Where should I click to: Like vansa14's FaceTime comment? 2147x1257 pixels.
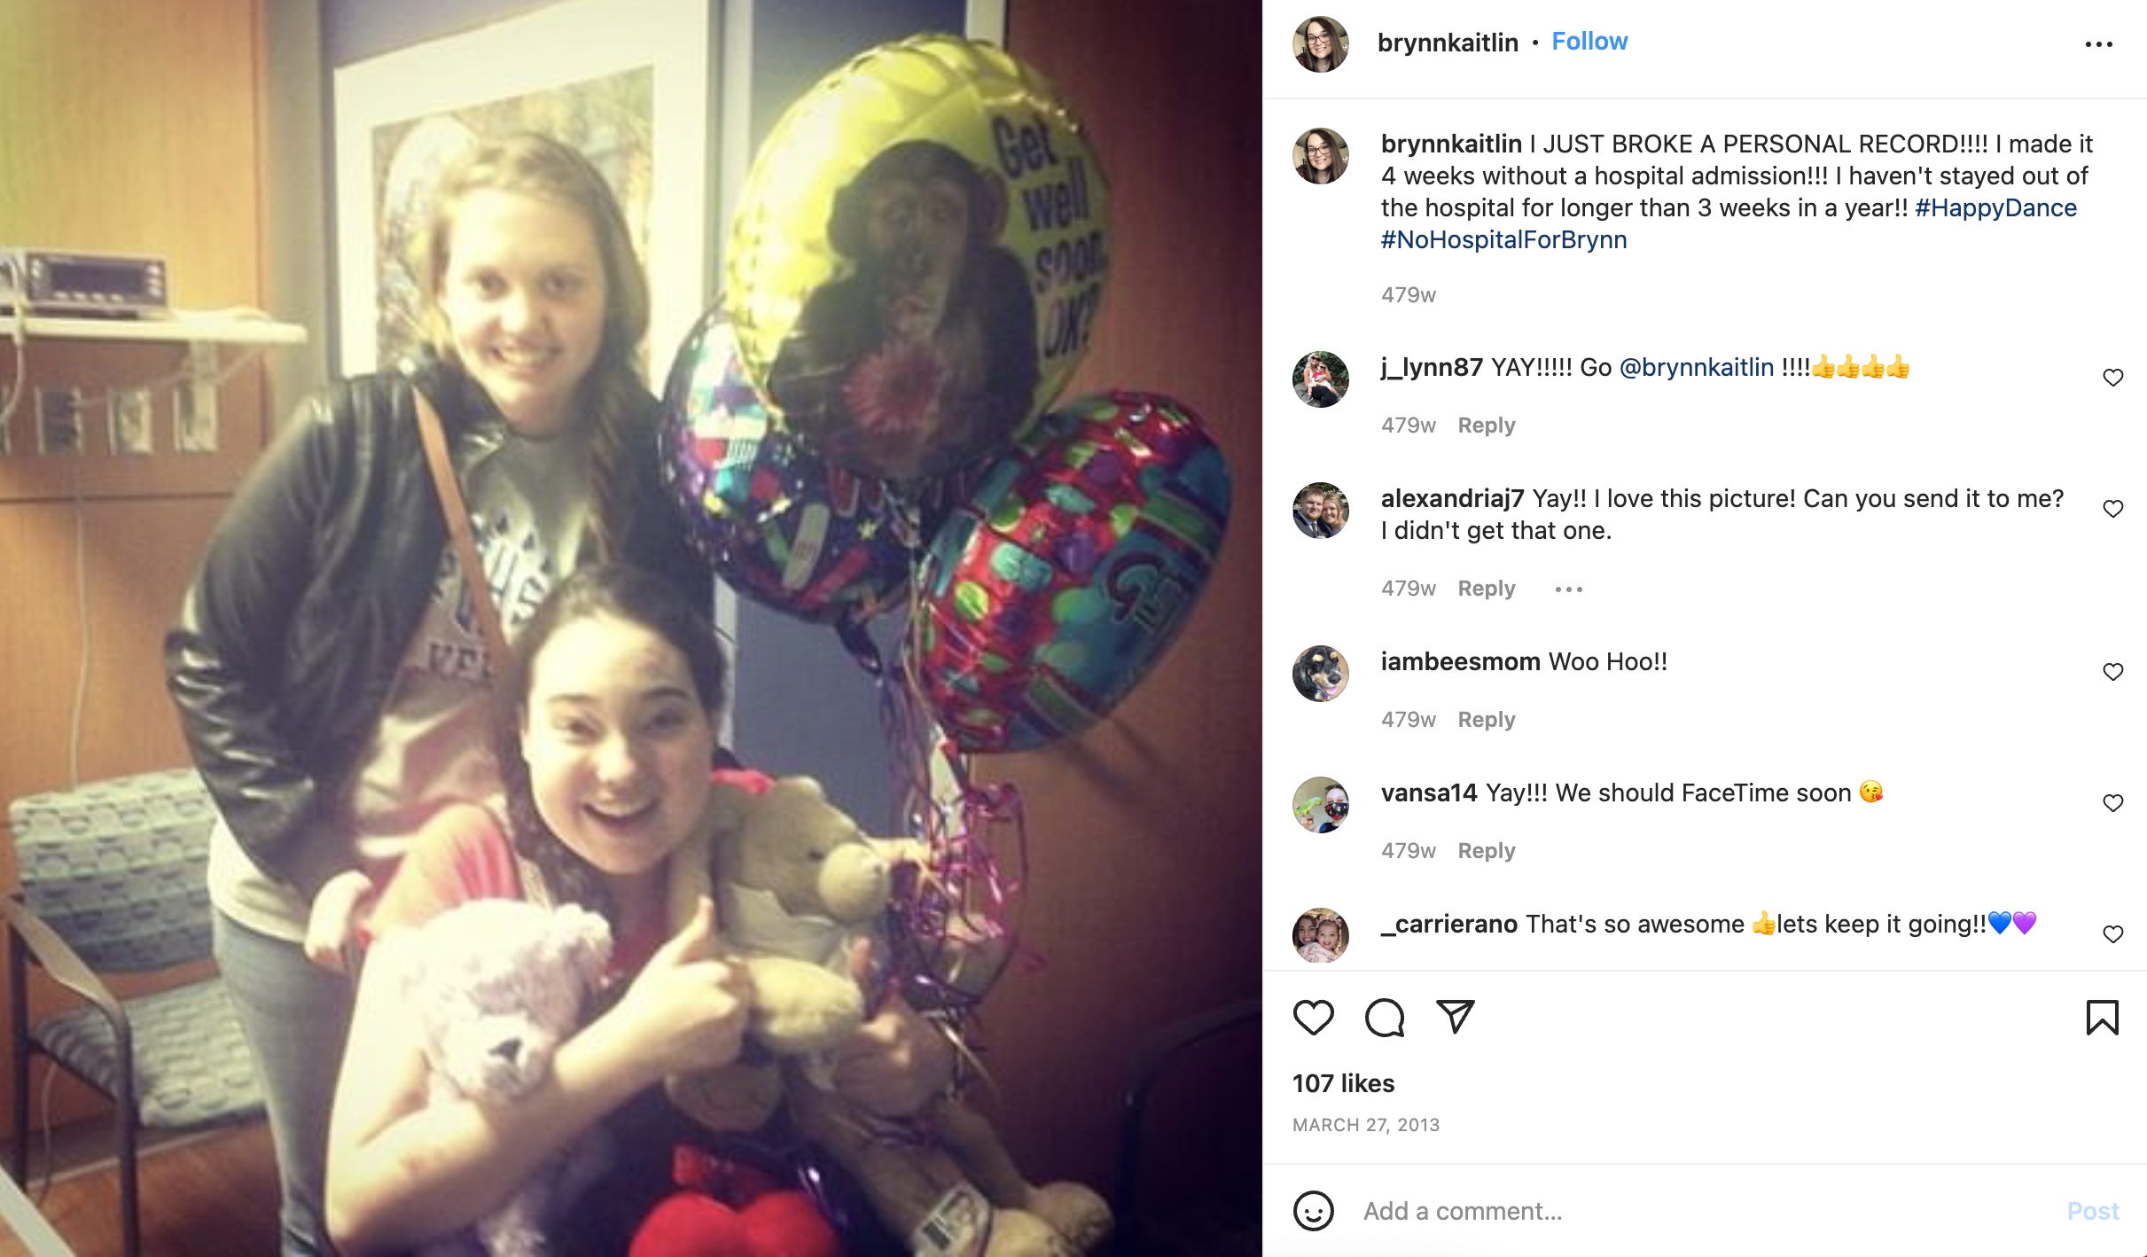(2112, 803)
